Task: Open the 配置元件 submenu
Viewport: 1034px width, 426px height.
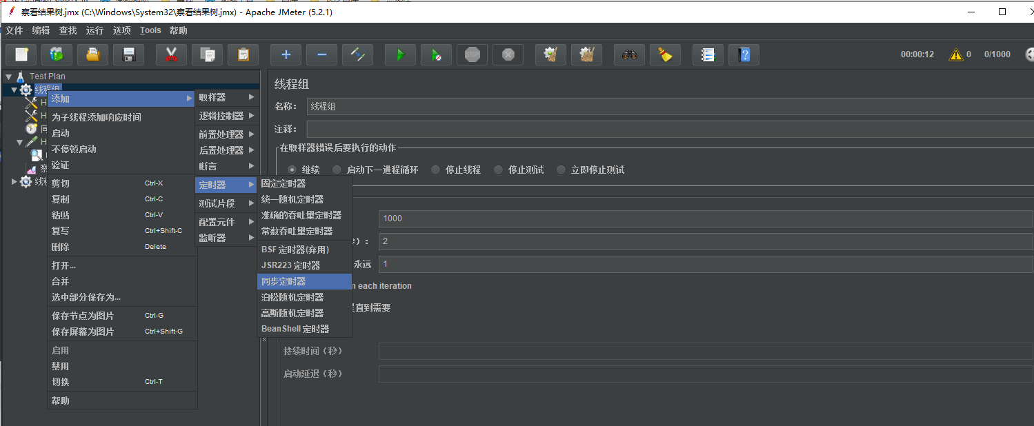Action: click(x=227, y=222)
